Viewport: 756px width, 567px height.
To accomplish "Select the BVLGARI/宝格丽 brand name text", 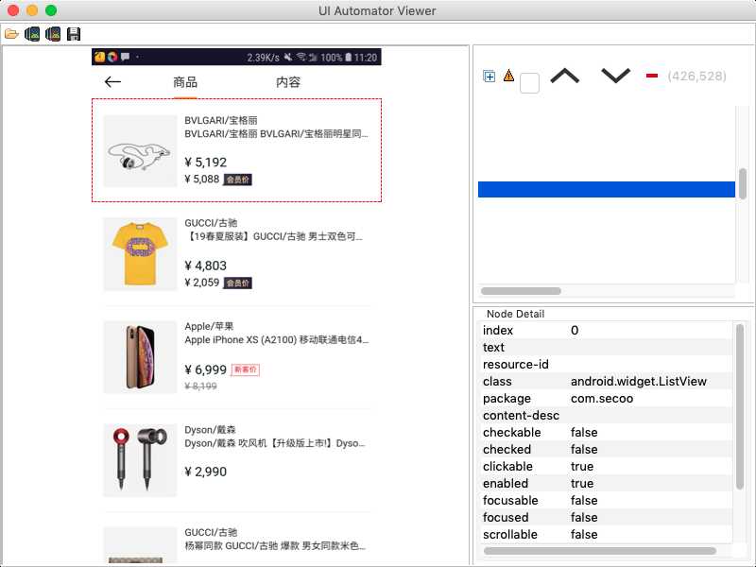I will coord(221,120).
